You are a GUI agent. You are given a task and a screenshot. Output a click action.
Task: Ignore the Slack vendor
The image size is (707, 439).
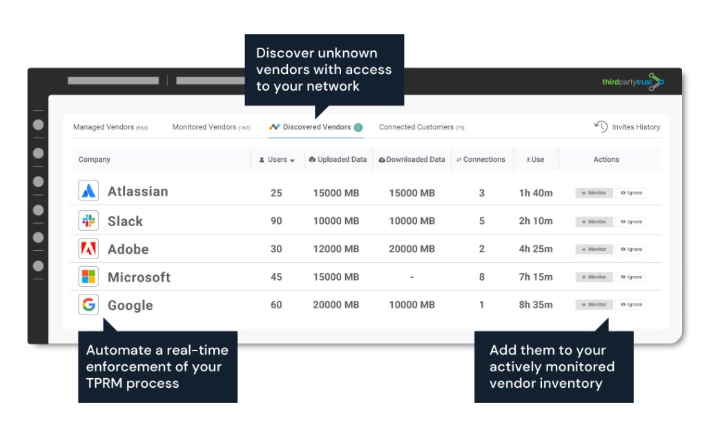(631, 222)
